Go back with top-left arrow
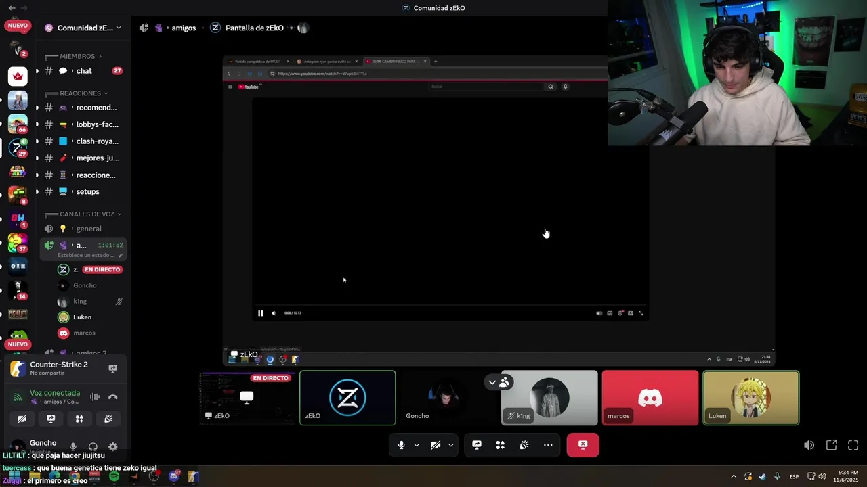 coord(12,8)
